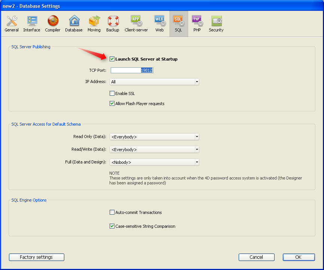The width and height of the screenshot is (324, 270).
Task: Select the Database settings icon
Action: click(x=74, y=24)
